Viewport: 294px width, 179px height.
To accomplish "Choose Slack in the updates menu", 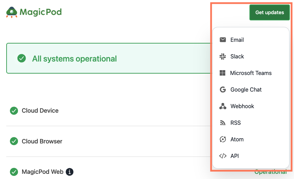I will coord(251,56).
